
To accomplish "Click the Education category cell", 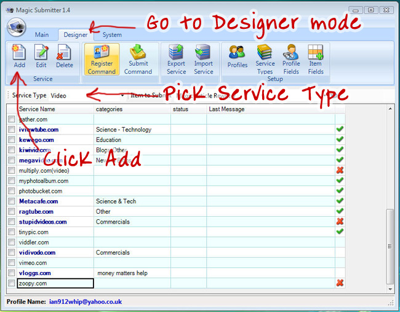I will (x=132, y=139).
